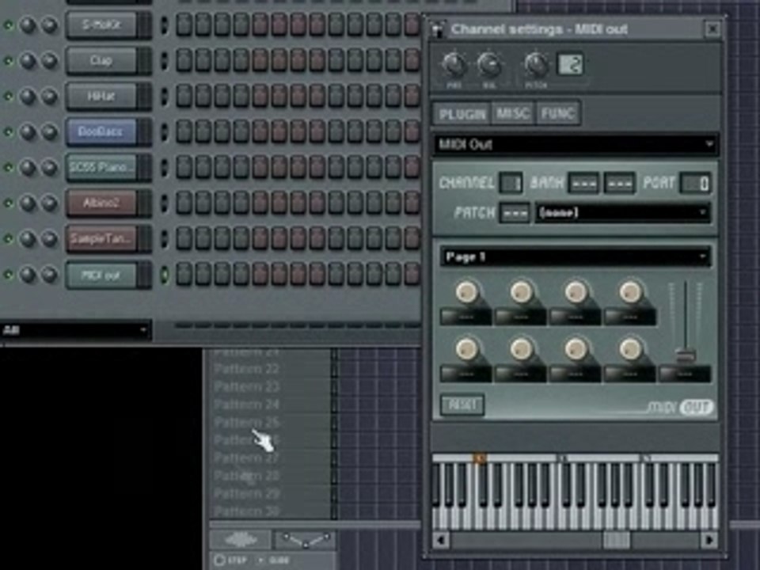Click the CHANNEL number field
The width and height of the screenshot is (760, 570).
pyautogui.click(x=511, y=183)
